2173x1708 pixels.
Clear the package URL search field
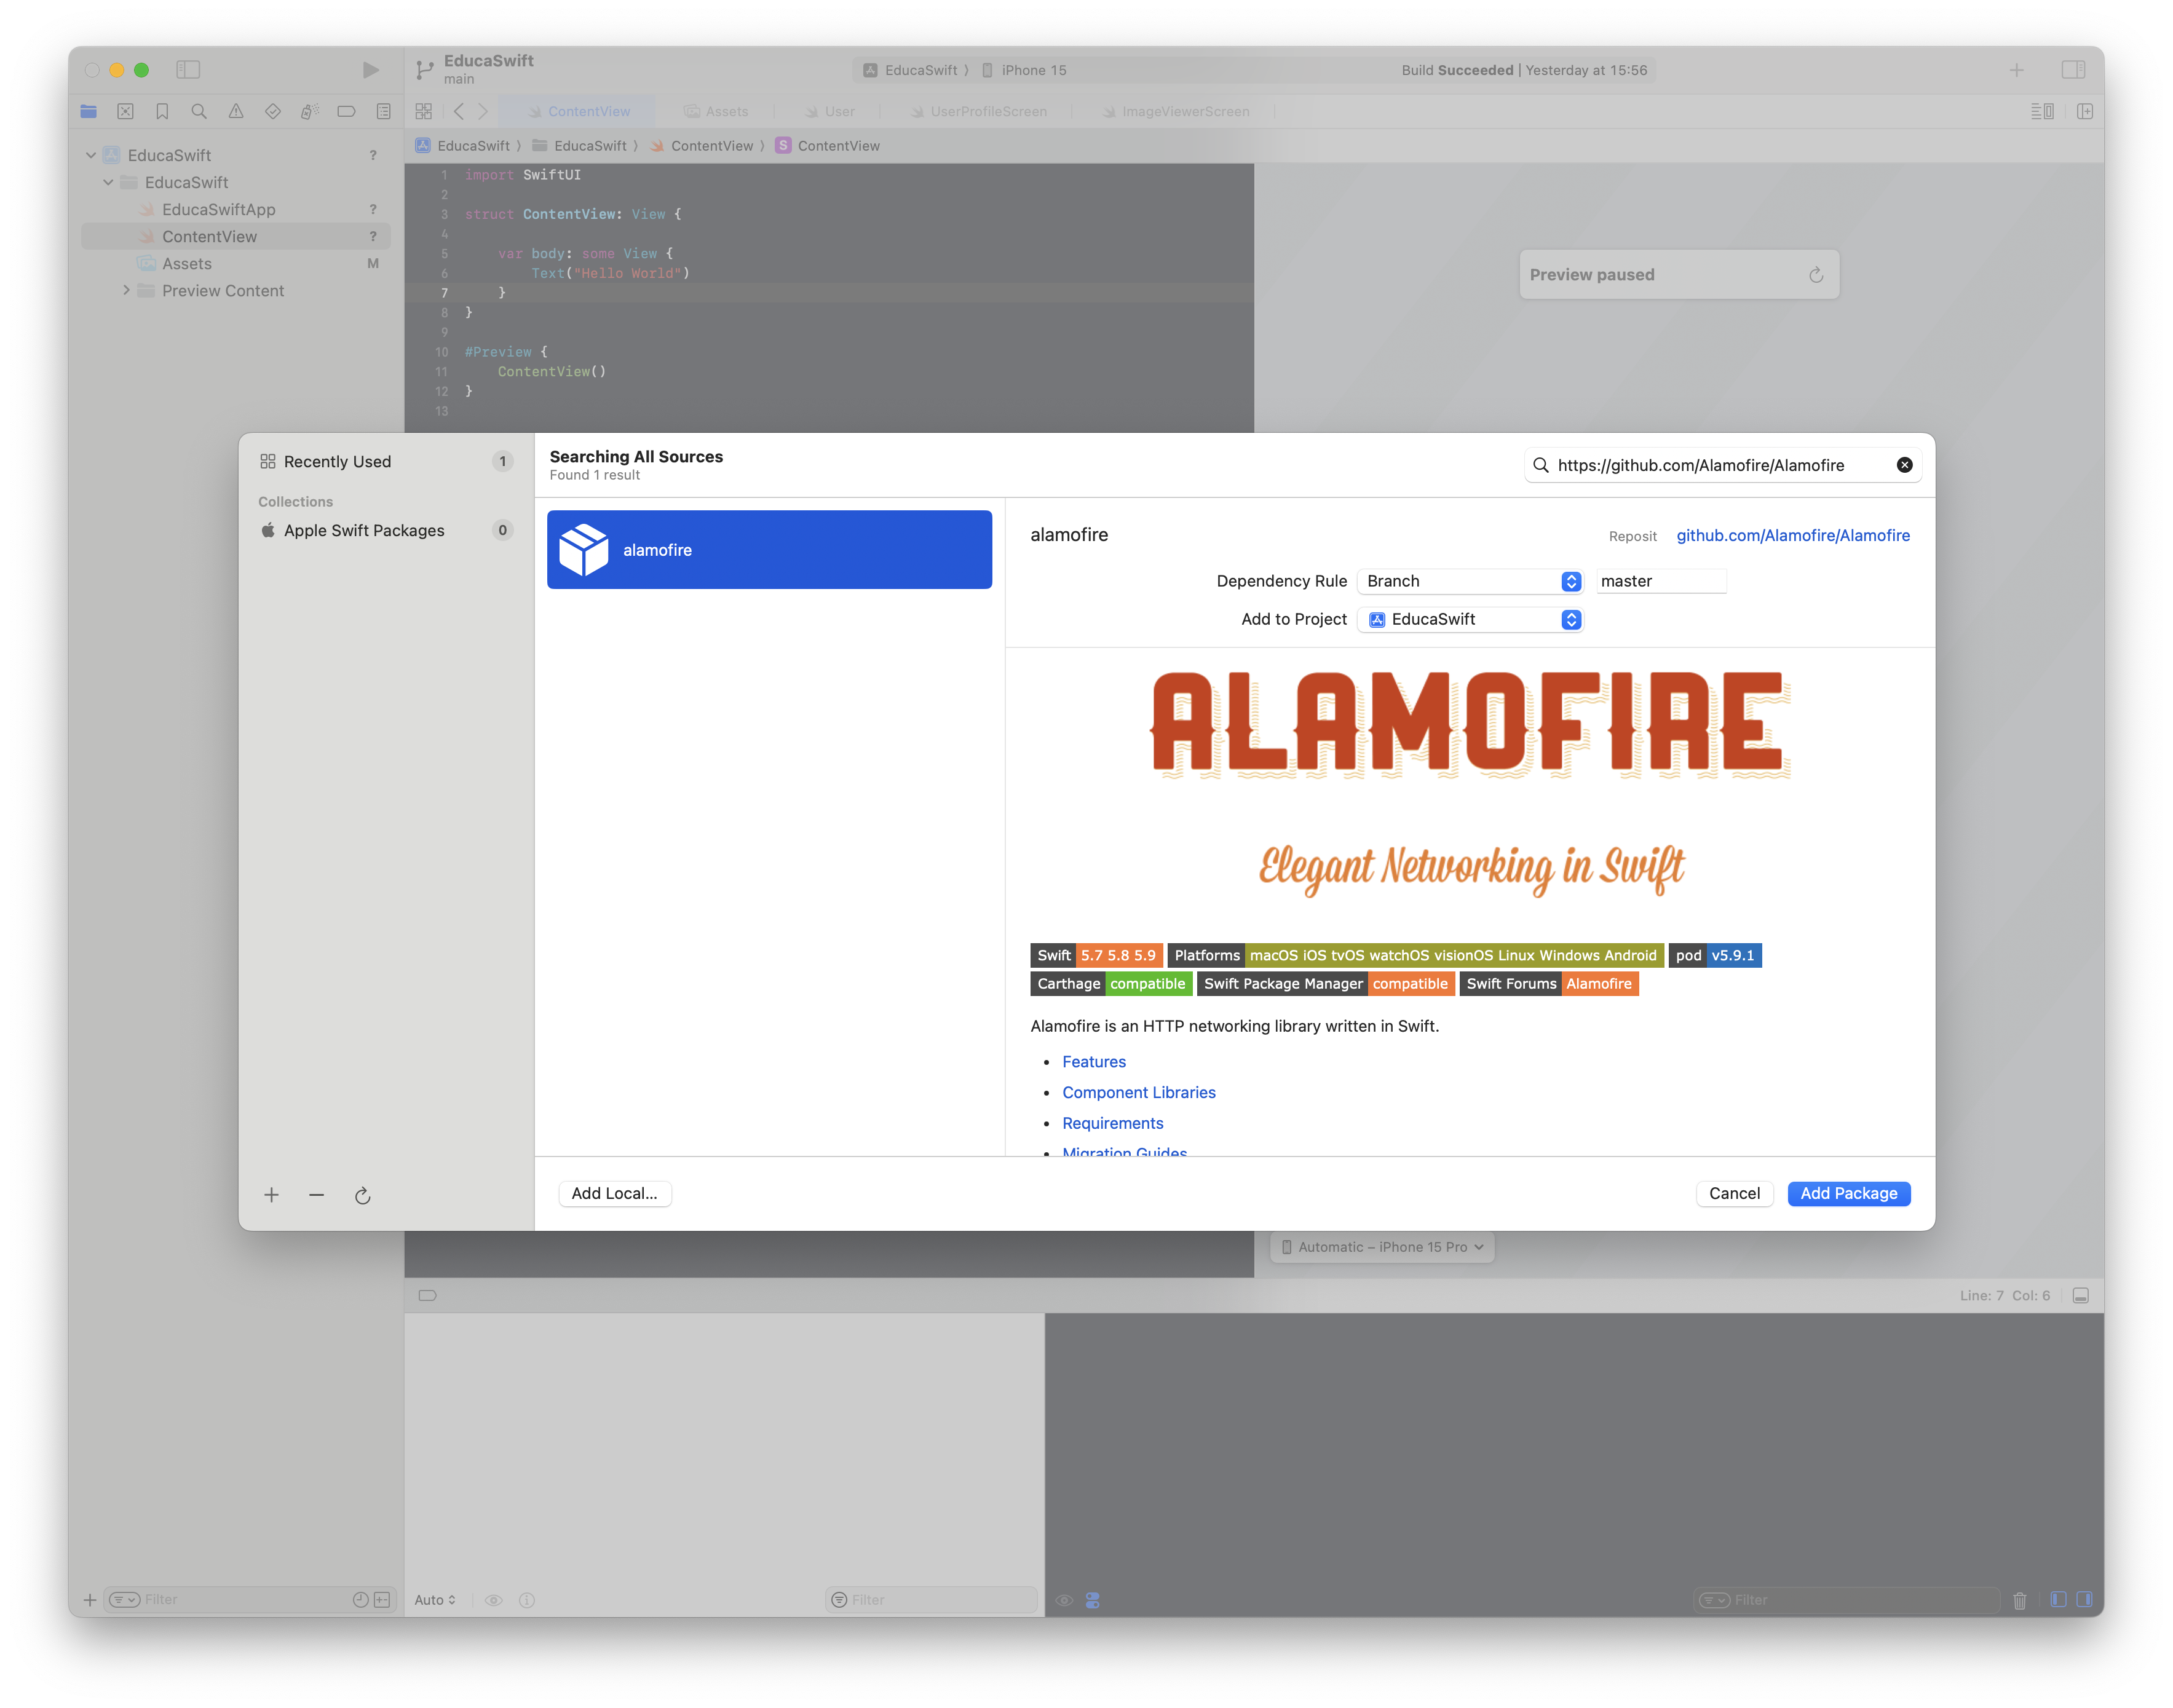(x=1905, y=465)
